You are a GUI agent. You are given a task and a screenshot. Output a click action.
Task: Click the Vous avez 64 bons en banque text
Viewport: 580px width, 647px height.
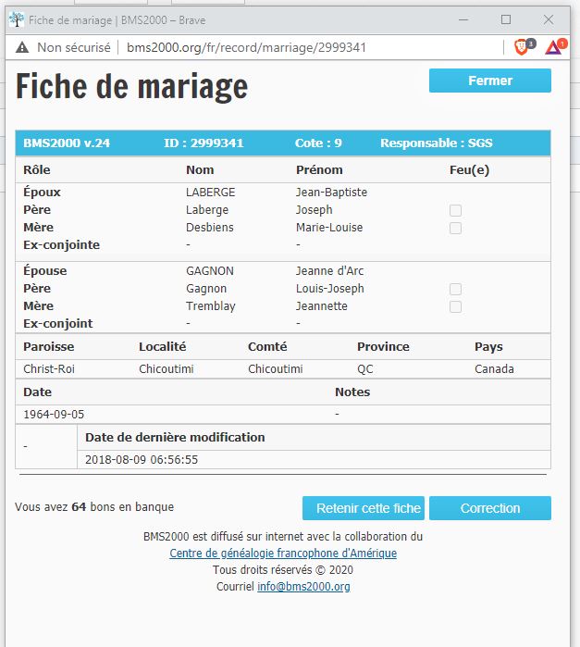point(94,506)
